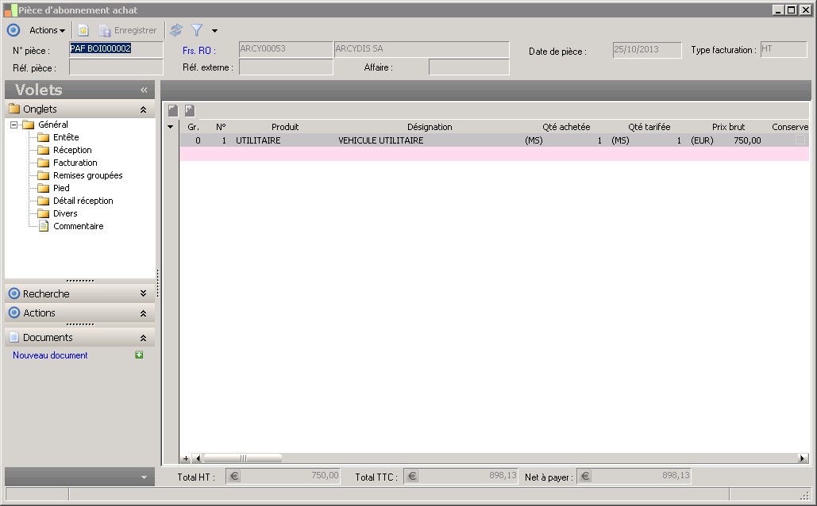Open the Frs. RO supplier link
817x506 pixels.
tap(198, 51)
